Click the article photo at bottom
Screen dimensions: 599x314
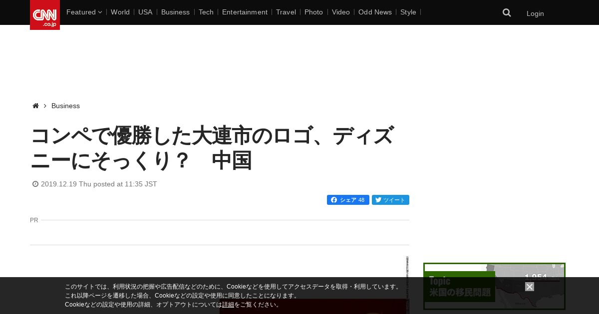point(312,306)
